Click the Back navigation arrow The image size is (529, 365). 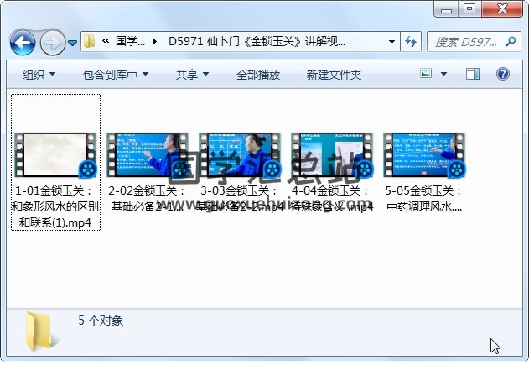(x=22, y=41)
